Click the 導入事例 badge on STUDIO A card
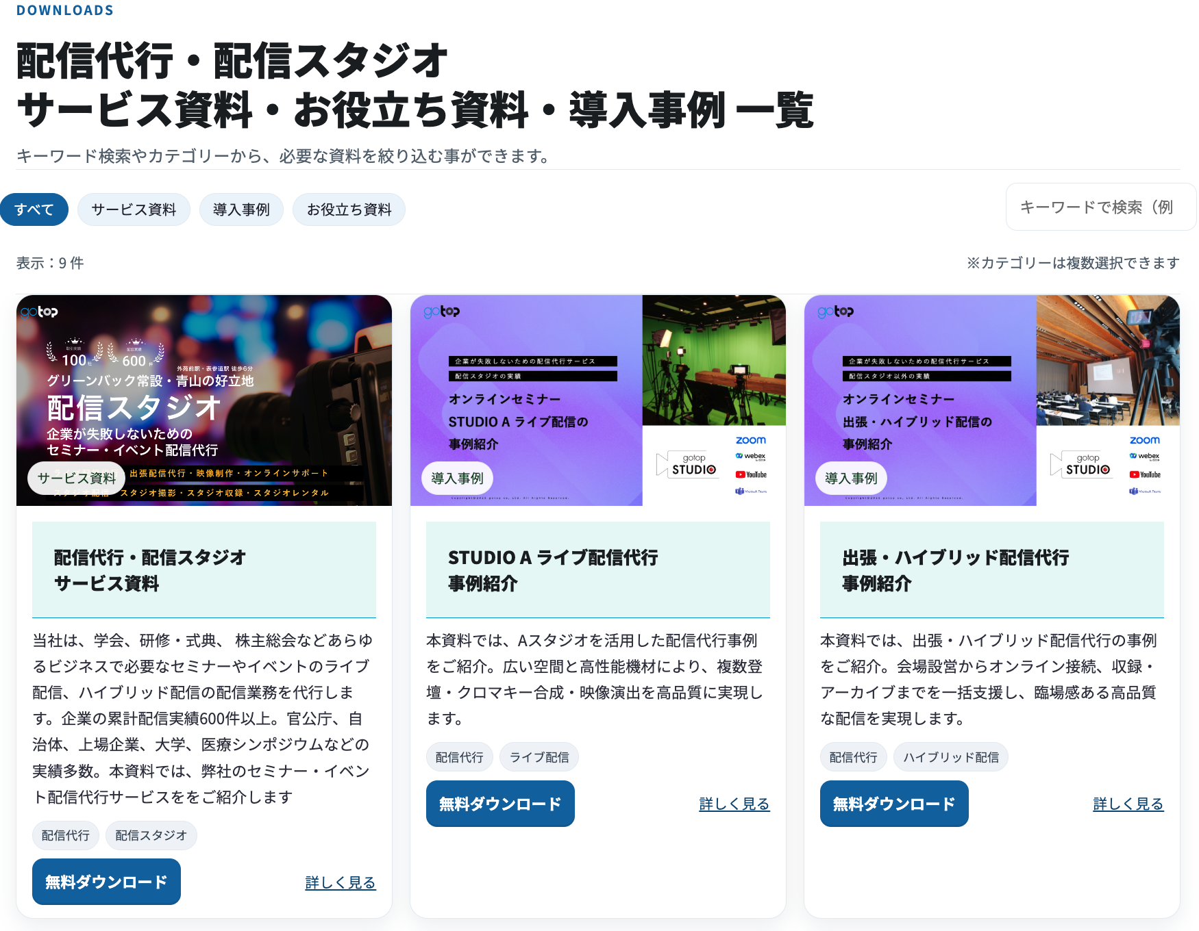This screenshot has width=1199, height=931. click(x=457, y=478)
